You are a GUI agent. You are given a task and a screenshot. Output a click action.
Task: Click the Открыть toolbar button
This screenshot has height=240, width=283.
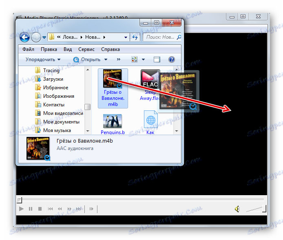tap(87, 59)
